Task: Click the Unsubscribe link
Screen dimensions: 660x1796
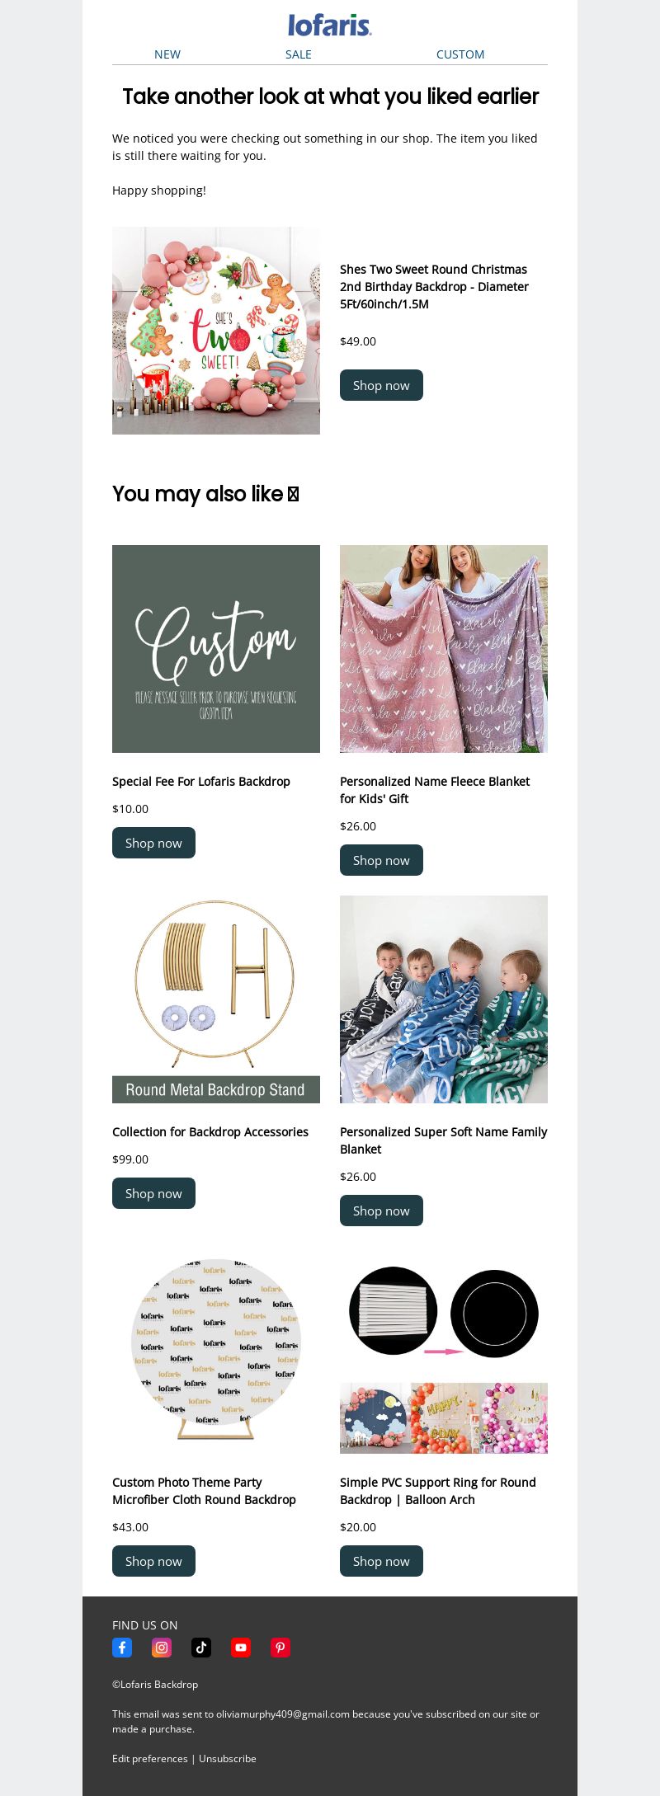Action: pyautogui.click(x=228, y=1758)
